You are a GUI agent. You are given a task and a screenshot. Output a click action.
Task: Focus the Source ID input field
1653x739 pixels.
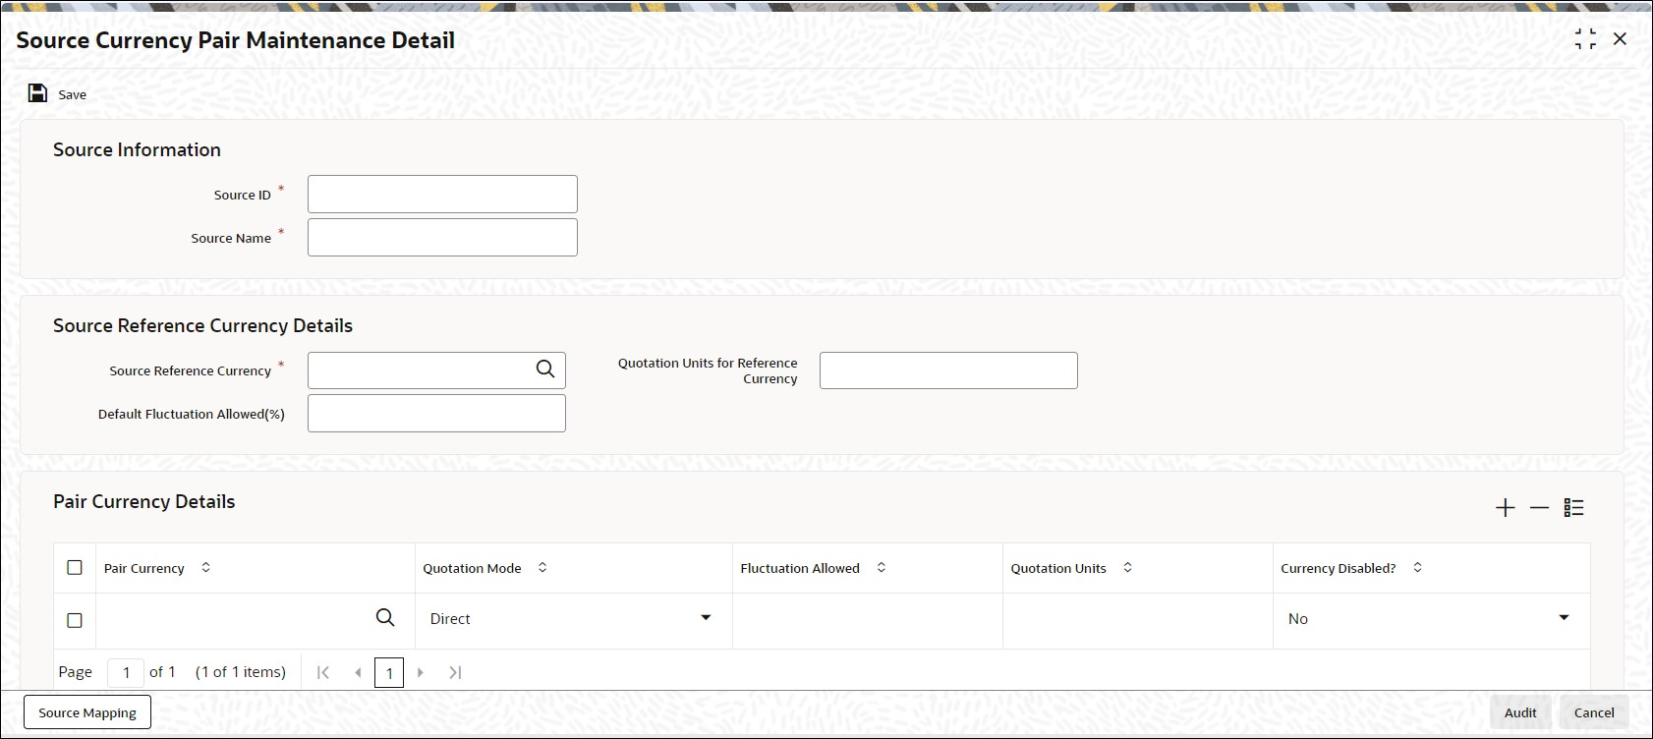pyautogui.click(x=442, y=194)
